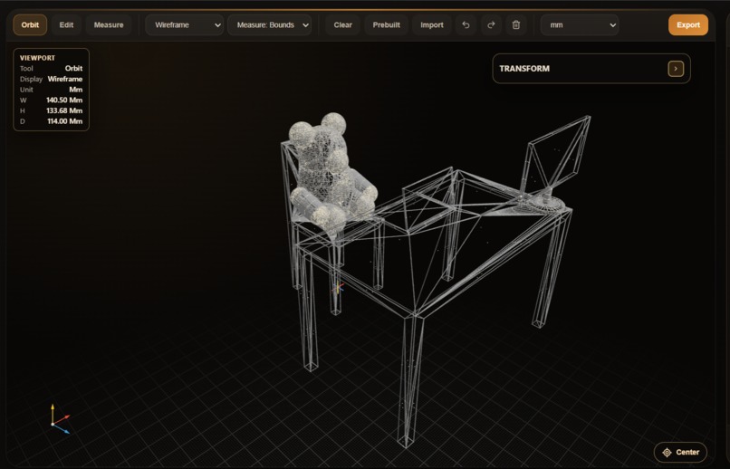
Task: Click the Display Wireframe readout
Action: (x=52, y=79)
